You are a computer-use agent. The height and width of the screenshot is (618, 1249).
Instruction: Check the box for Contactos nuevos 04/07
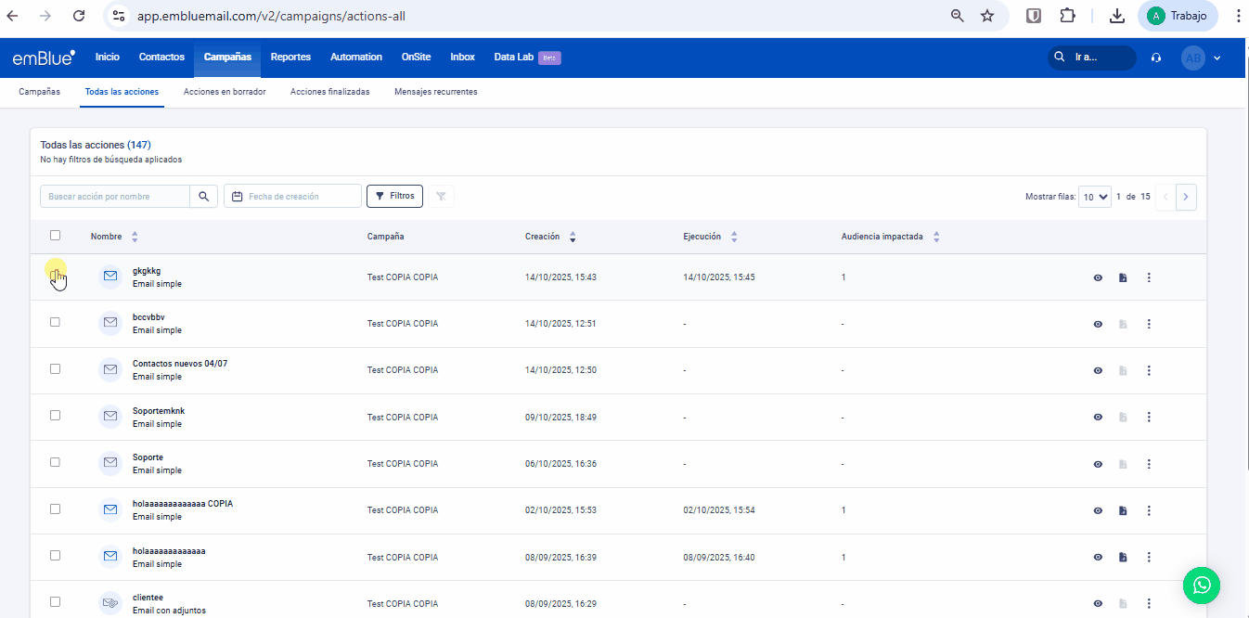coord(55,368)
